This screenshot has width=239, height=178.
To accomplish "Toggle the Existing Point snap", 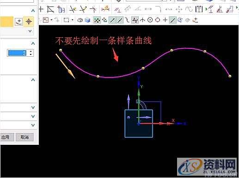I will click(165, 20).
